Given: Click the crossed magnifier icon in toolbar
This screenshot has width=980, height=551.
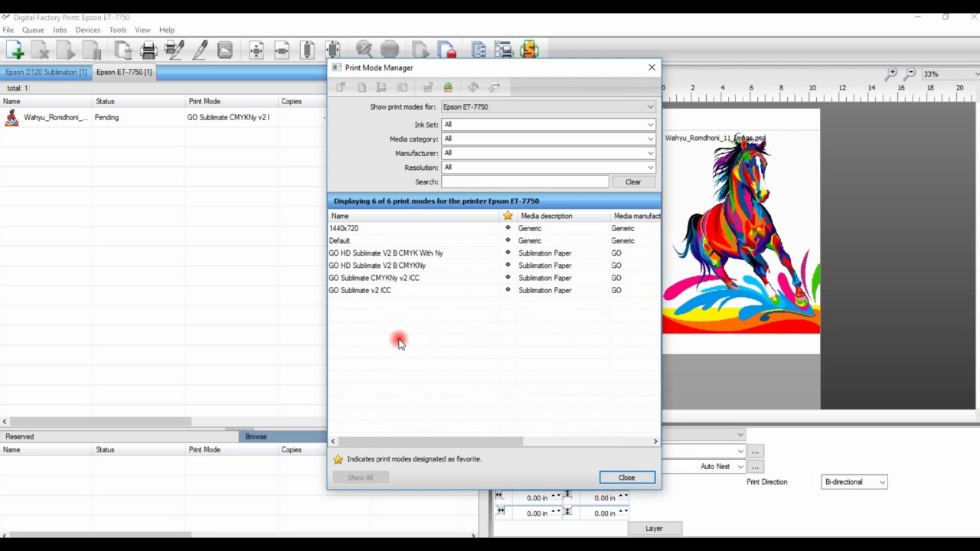Looking at the screenshot, I should (364, 51).
